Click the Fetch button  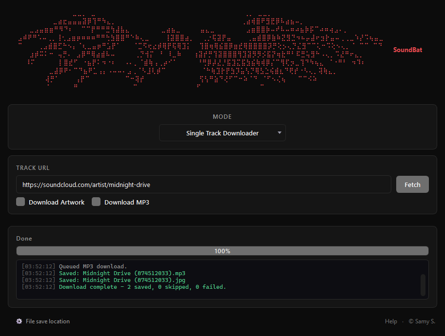pyautogui.click(x=412, y=185)
